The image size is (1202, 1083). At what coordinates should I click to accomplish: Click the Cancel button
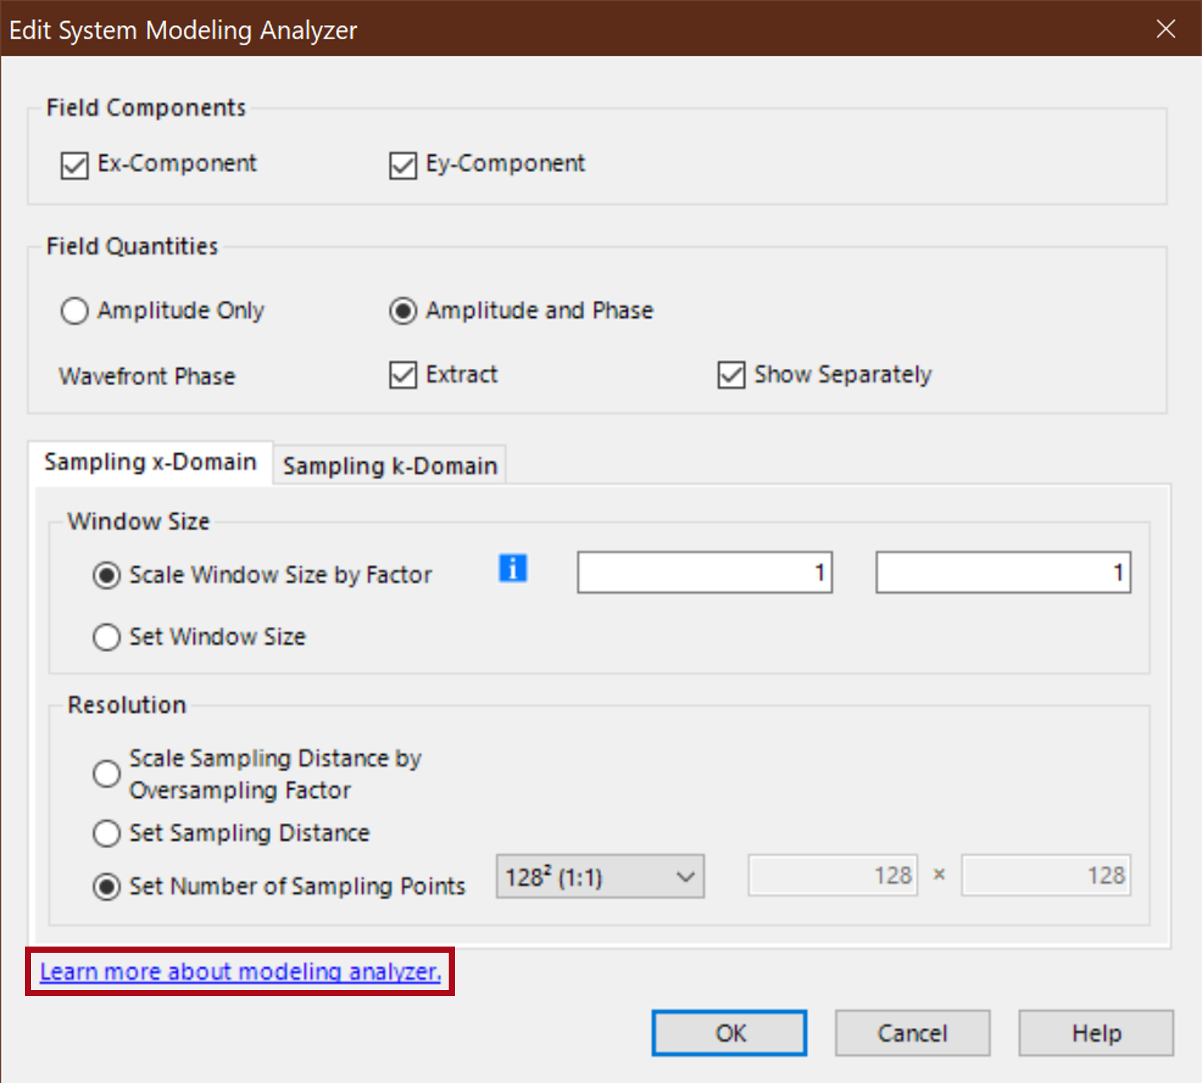pyautogui.click(x=912, y=1033)
